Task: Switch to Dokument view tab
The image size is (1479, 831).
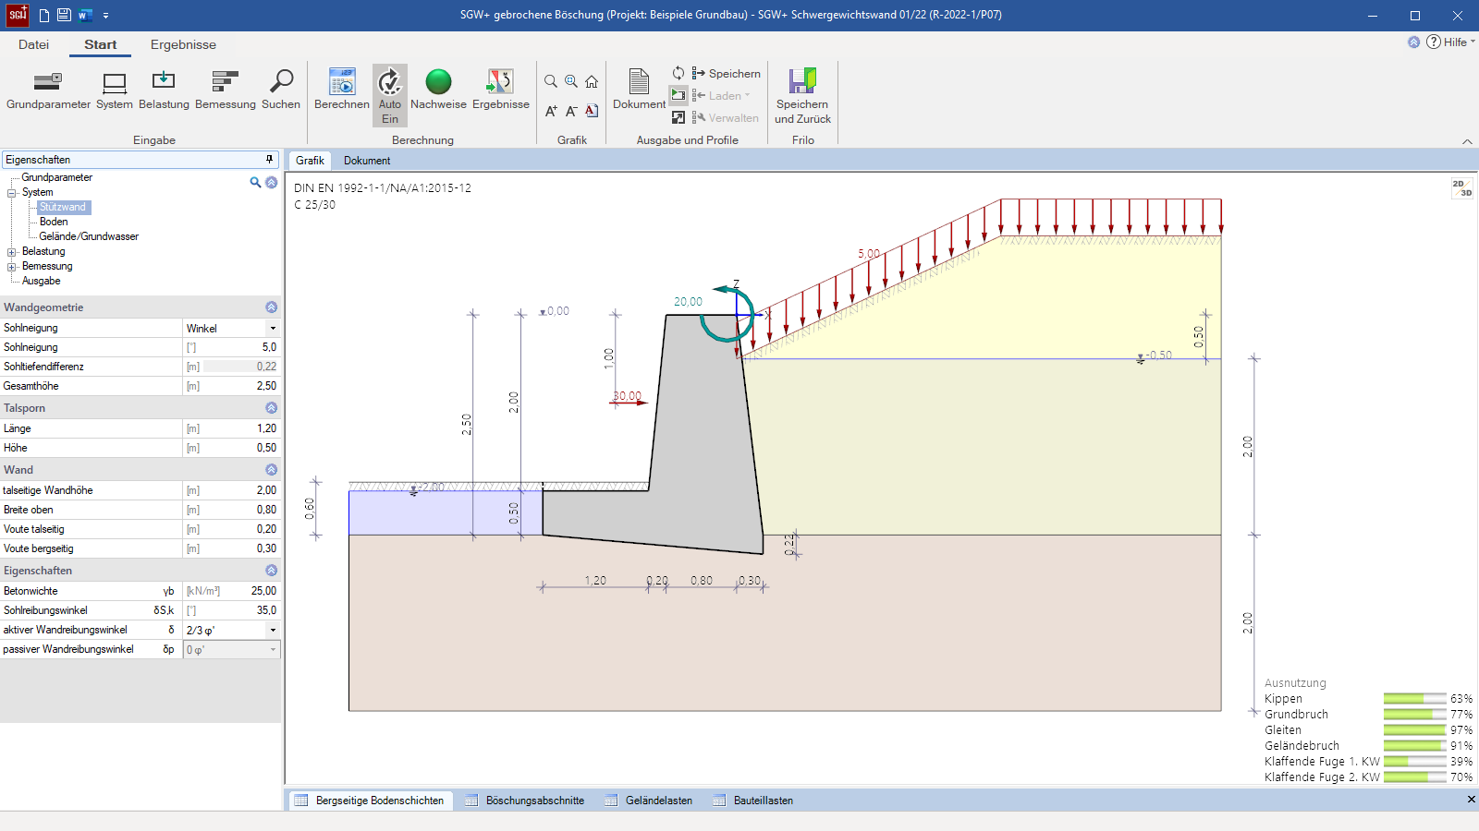Action: pos(367,161)
